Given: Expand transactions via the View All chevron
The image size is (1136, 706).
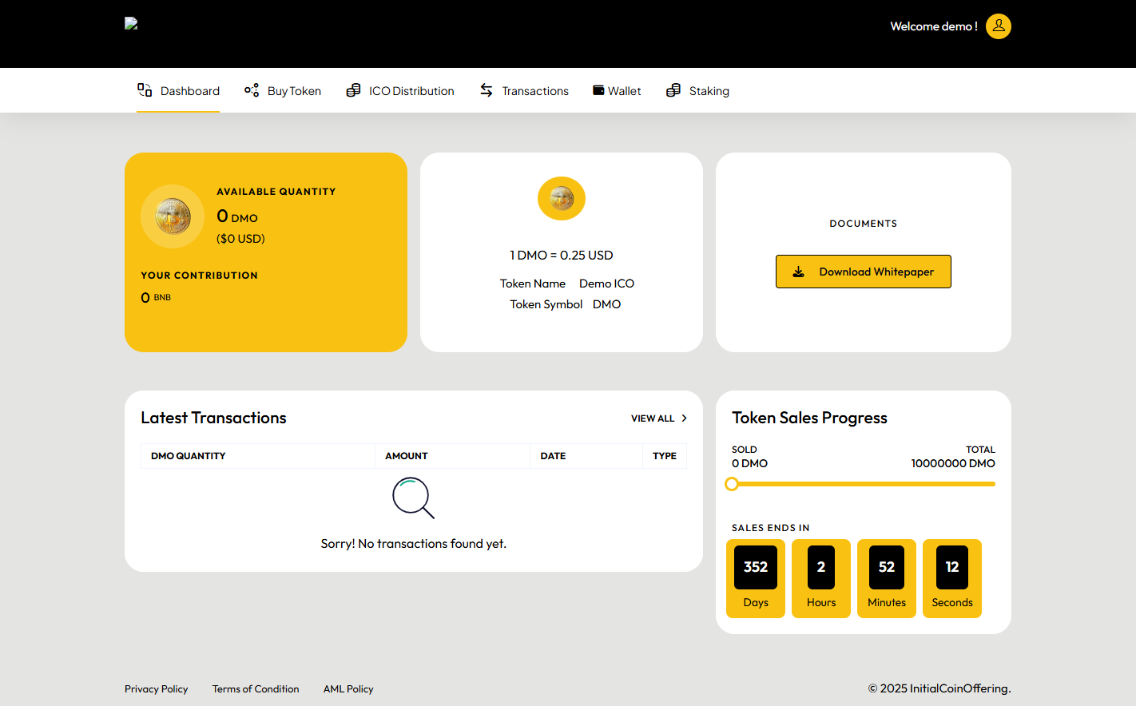Looking at the screenshot, I should (685, 418).
